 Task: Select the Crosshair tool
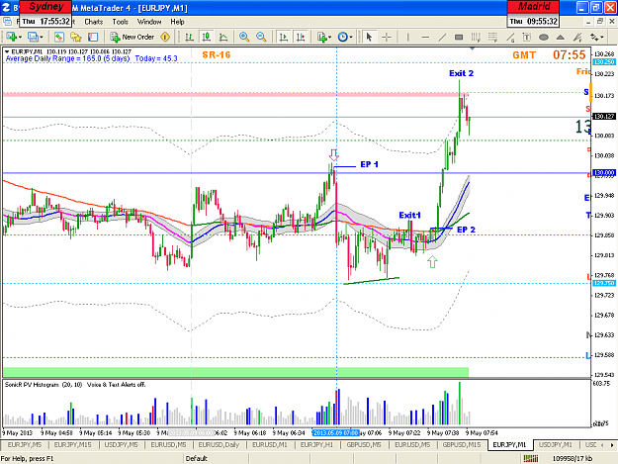(x=387, y=37)
